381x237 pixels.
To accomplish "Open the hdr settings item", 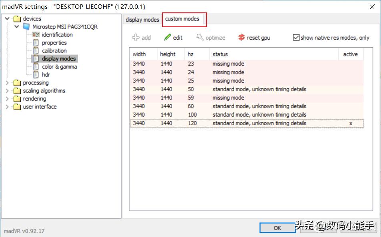I will (x=46, y=75).
